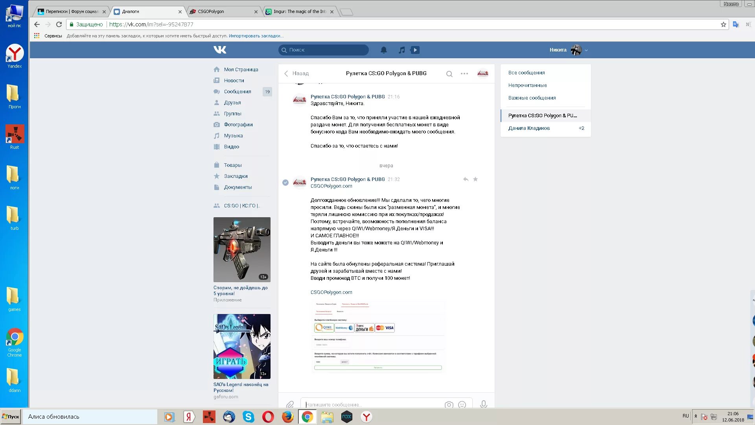Click 'Важные сообщения' toggle option
Image resolution: width=755 pixels, height=425 pixels.
tap(532, 98)
